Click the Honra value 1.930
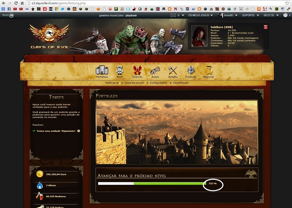The width and height of the screenshot is (292, 208). (231, 35)
